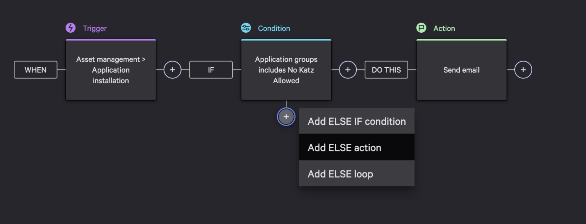Choose Add ELSE action in the context menu
Screen dimensions: 586x224
pyautogui.click(x=356, y=147)
